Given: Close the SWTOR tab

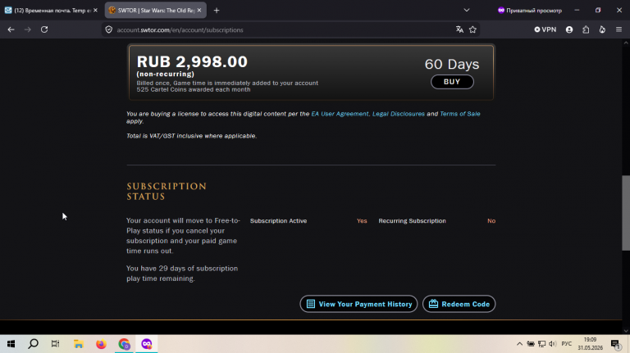Looking at the screenshot, I should (x=199, y=11).
